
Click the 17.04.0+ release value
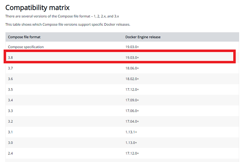[x=132, y=121]
